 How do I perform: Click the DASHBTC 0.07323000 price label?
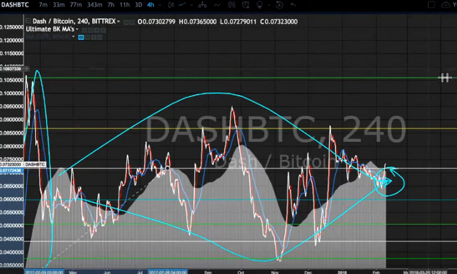coord(23,165)
